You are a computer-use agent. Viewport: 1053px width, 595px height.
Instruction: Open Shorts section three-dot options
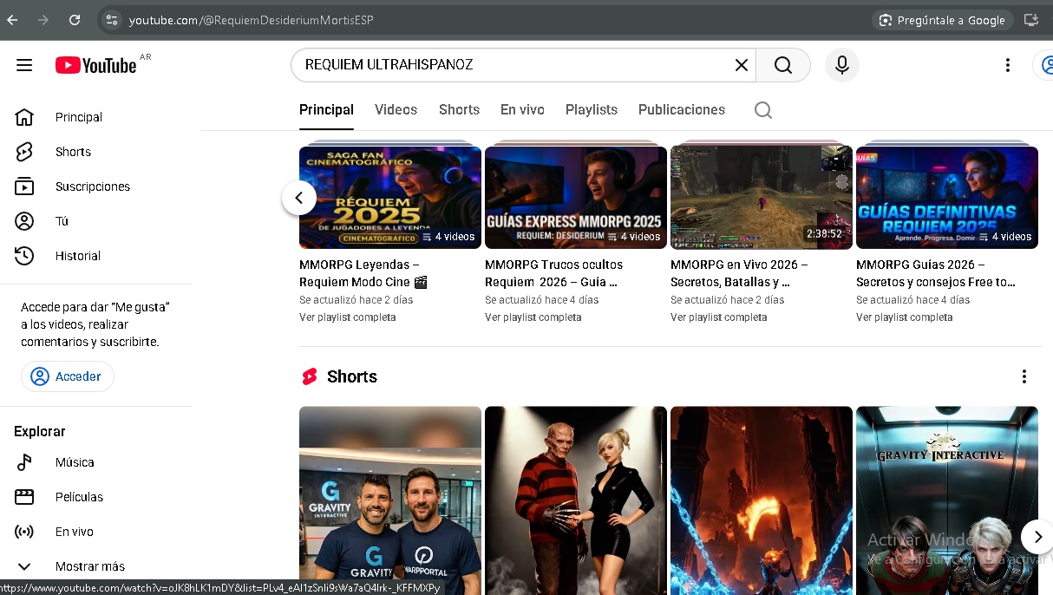tap(1024, 376)
